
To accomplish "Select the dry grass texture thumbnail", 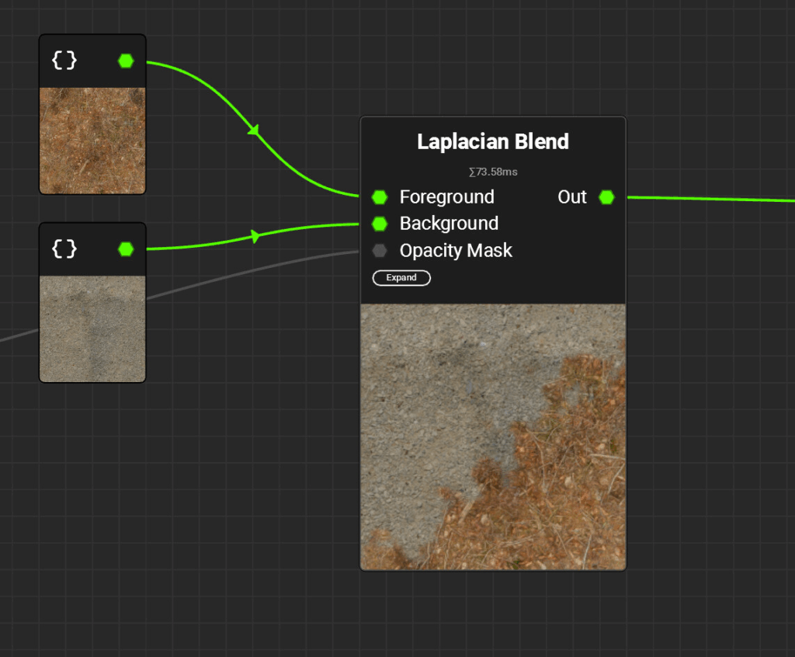I will tap(92, 141).
